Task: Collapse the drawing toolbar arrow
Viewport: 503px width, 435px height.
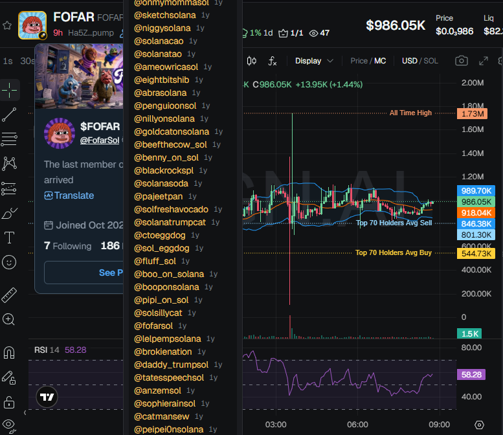Action: tap(25, 412)
